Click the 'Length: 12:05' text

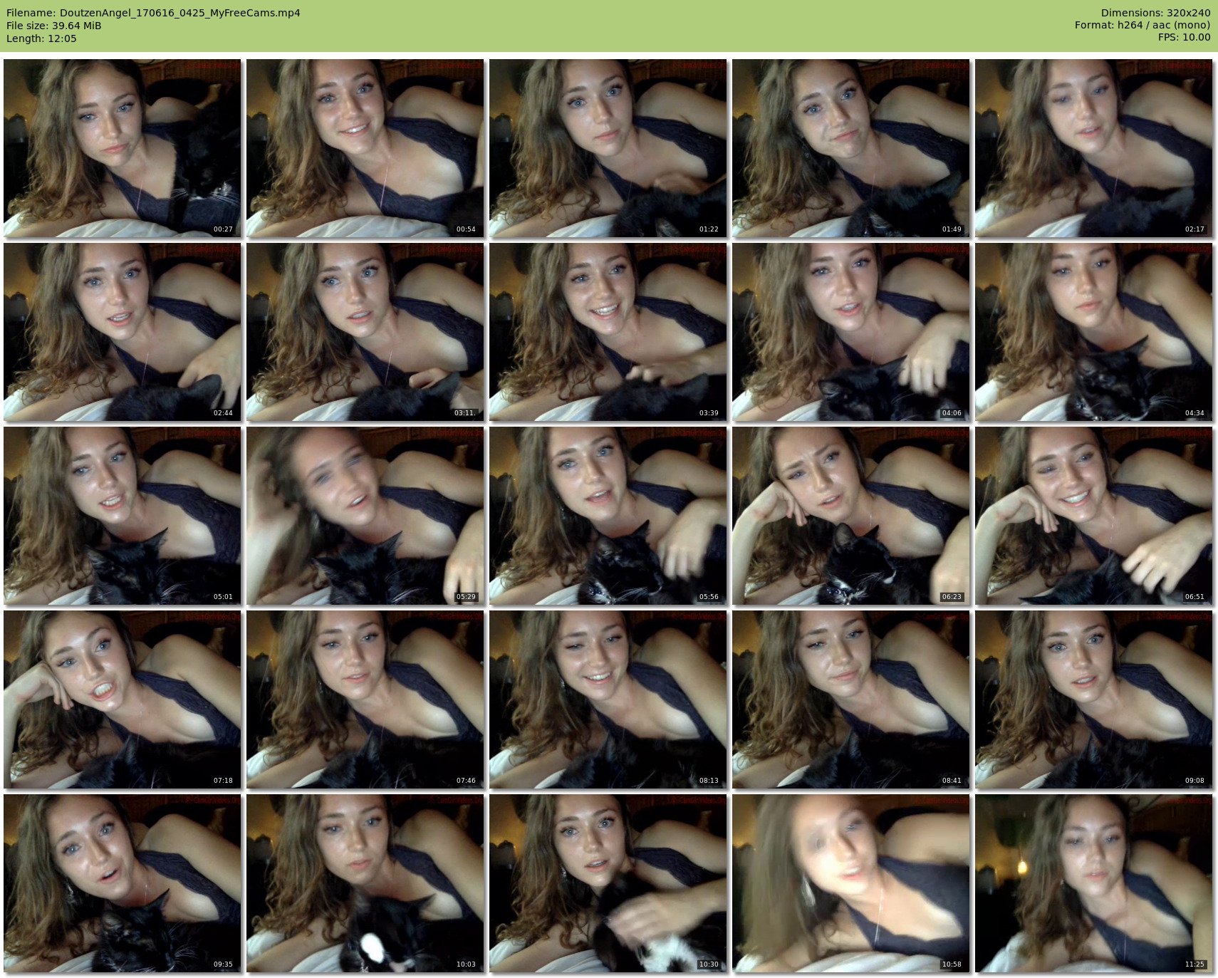[x=41, y=38]
